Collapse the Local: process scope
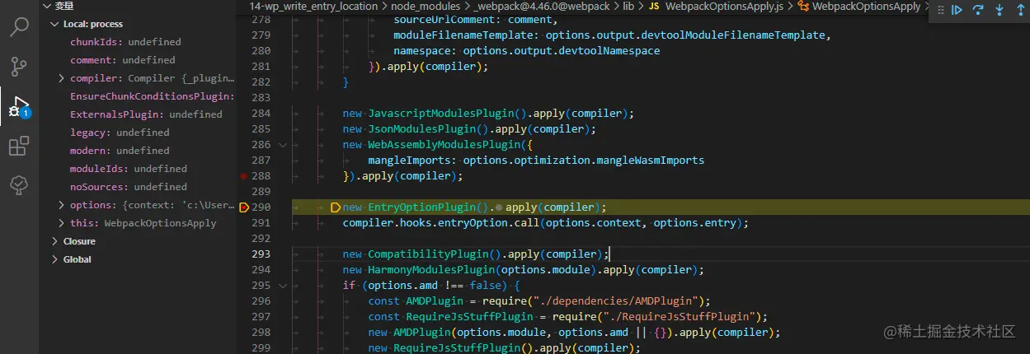 coord(55,24)
